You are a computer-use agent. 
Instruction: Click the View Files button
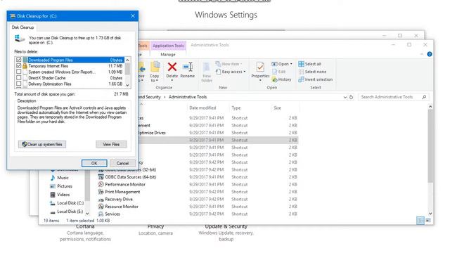point(111,144)
